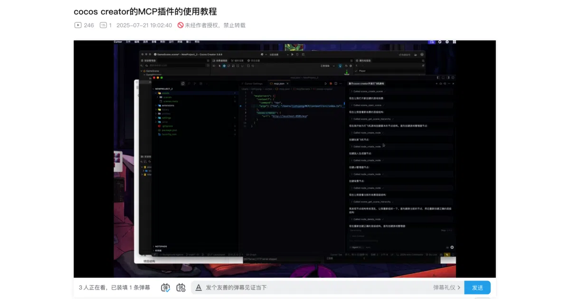
Task: Click Cocos Creator play preview button
Action: (291, 54)
